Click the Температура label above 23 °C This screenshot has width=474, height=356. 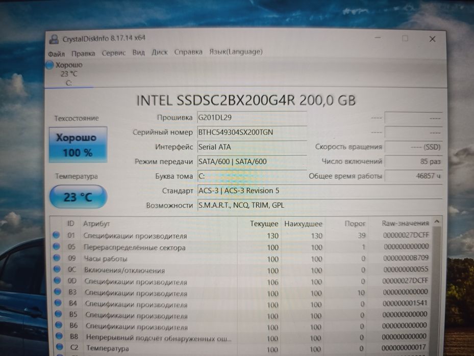coord(77,176)
